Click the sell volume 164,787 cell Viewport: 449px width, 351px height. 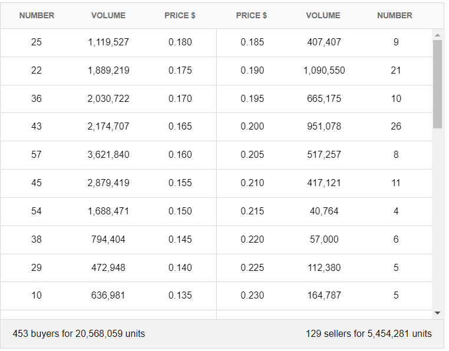click(x=324, y=296)
